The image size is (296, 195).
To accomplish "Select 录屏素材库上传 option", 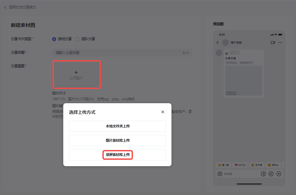I will pos(117,155).
